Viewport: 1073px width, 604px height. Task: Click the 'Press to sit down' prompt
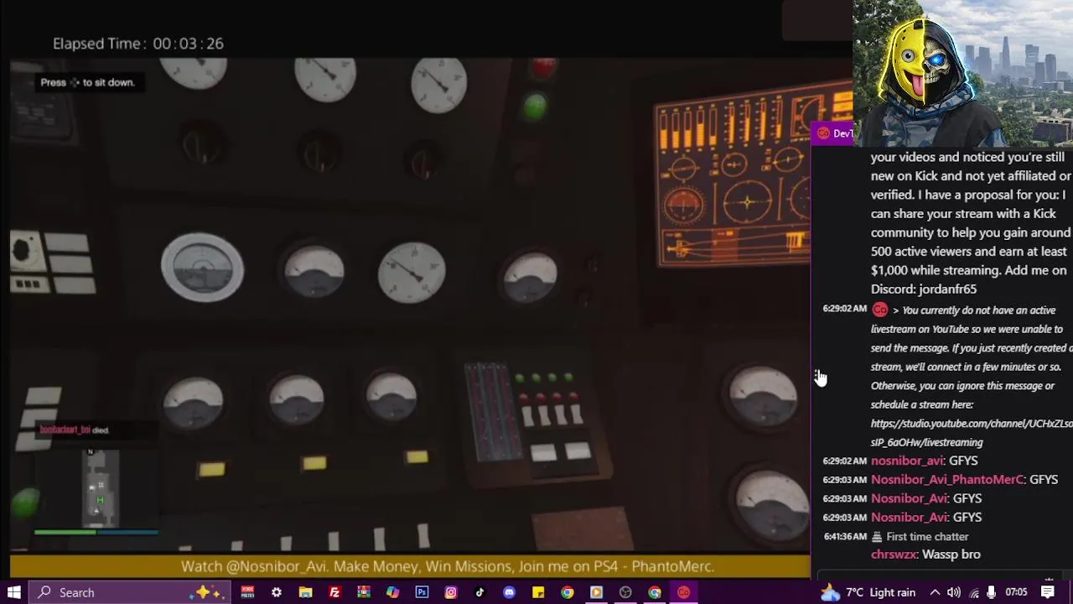point(87,82)
